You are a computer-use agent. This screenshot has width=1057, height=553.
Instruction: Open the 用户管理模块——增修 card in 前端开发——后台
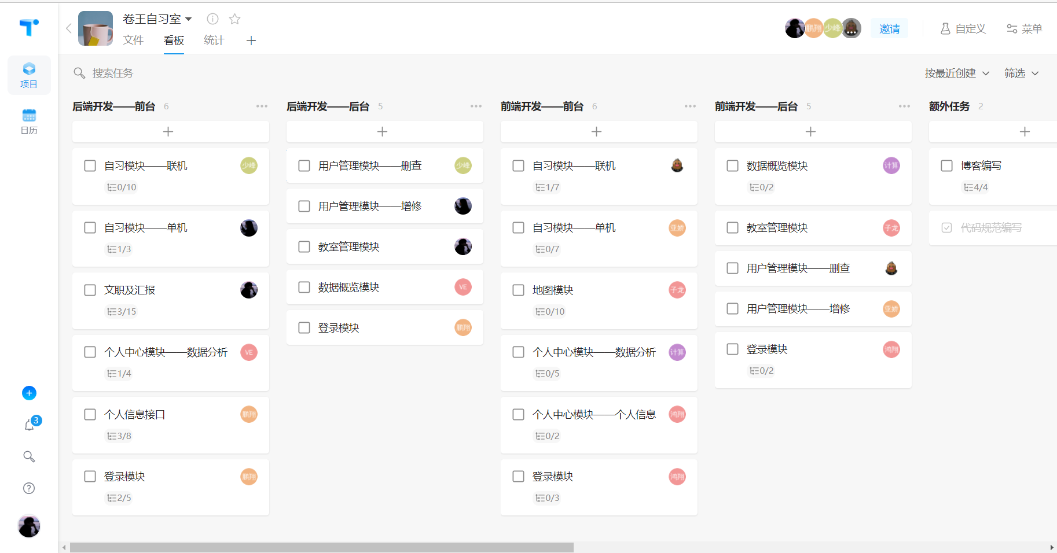click(813, 309)
